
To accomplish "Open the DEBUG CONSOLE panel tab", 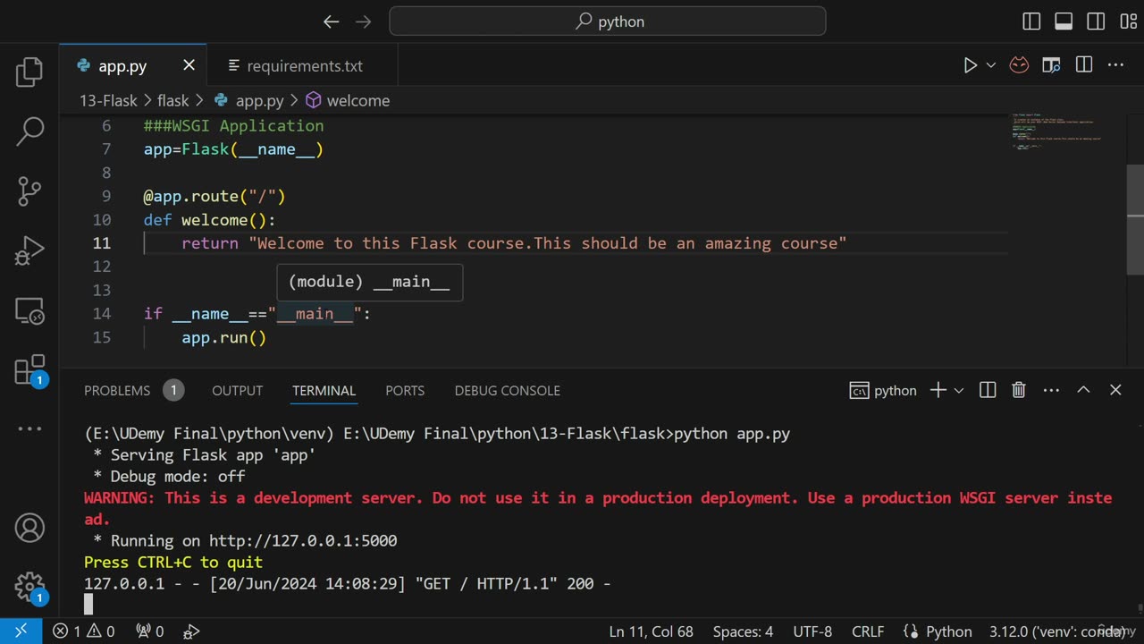I will click(507, 391).
